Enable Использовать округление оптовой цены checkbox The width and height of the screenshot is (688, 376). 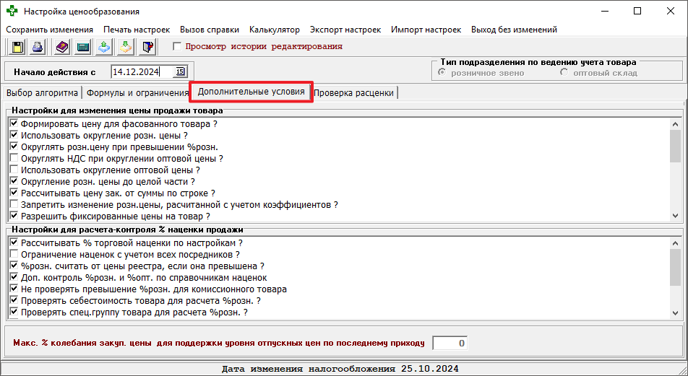(14, 170)
